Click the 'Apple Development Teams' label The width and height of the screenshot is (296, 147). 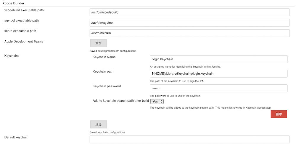(x=24, y=42)
